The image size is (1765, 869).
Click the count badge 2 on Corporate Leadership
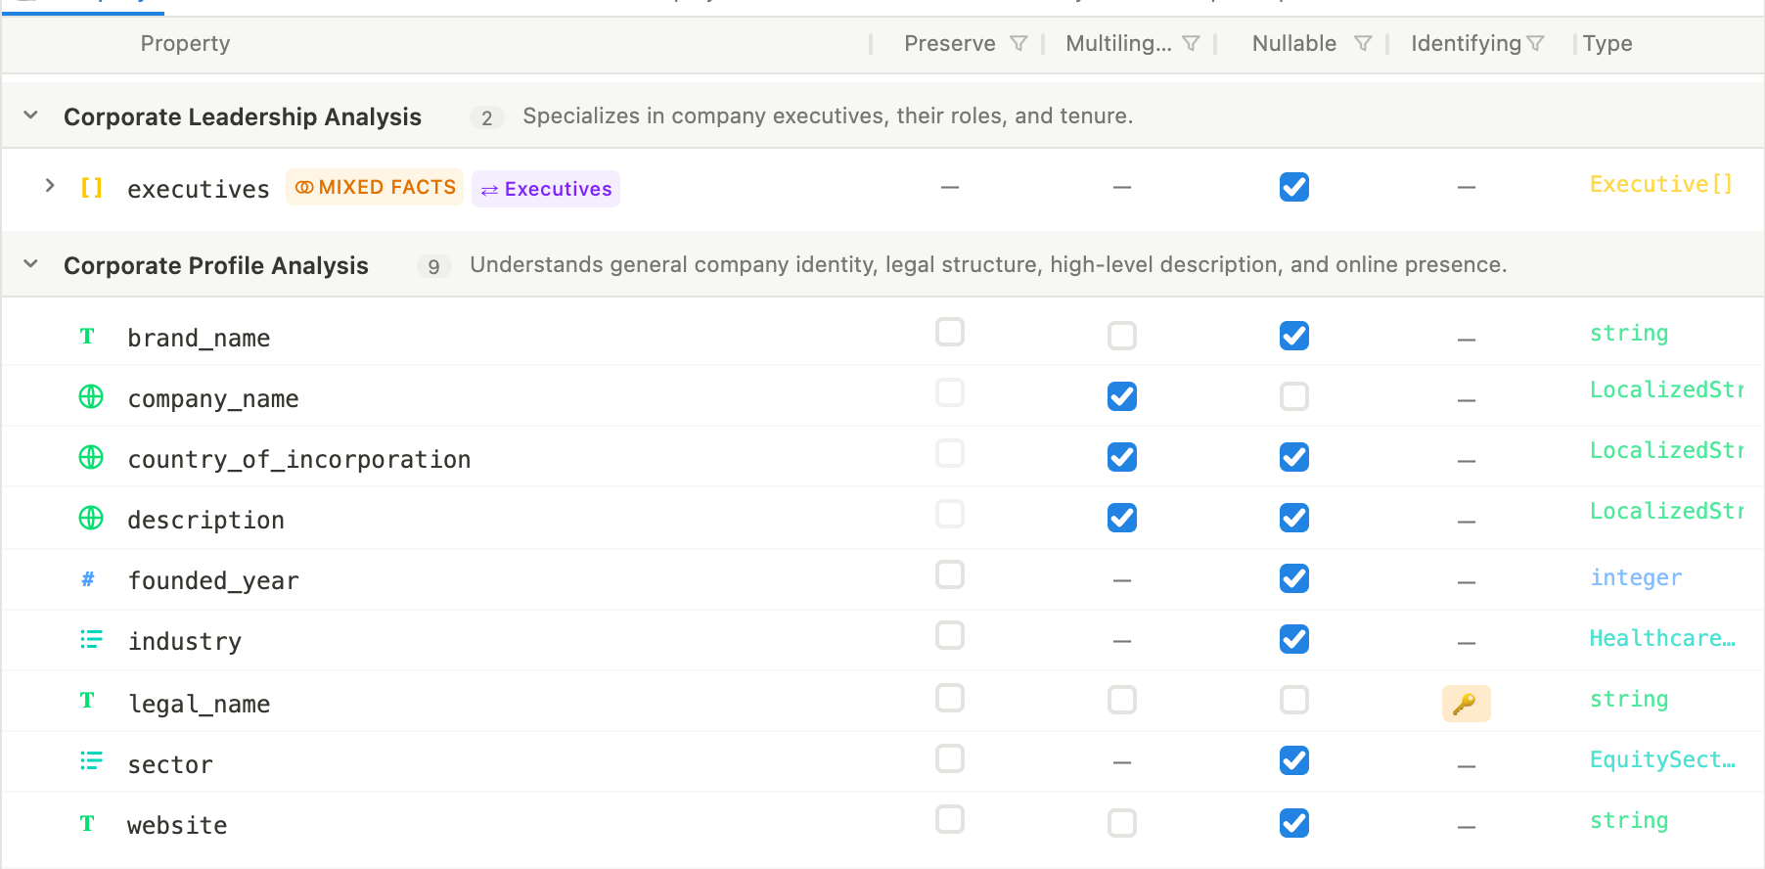[x=486, y=117]
